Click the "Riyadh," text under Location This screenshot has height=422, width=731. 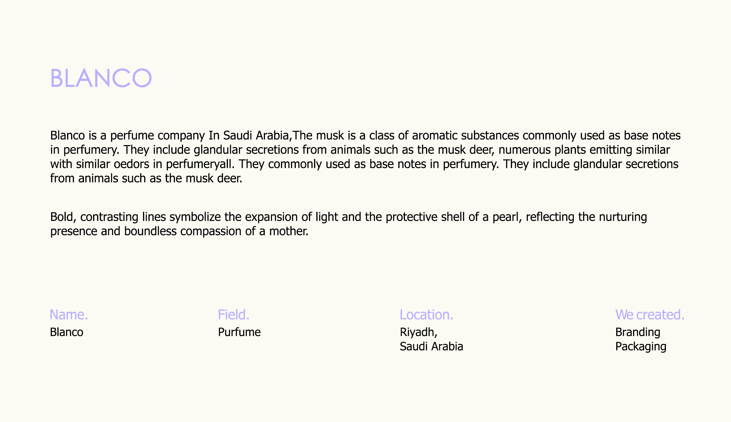click(x=419, y=332)
